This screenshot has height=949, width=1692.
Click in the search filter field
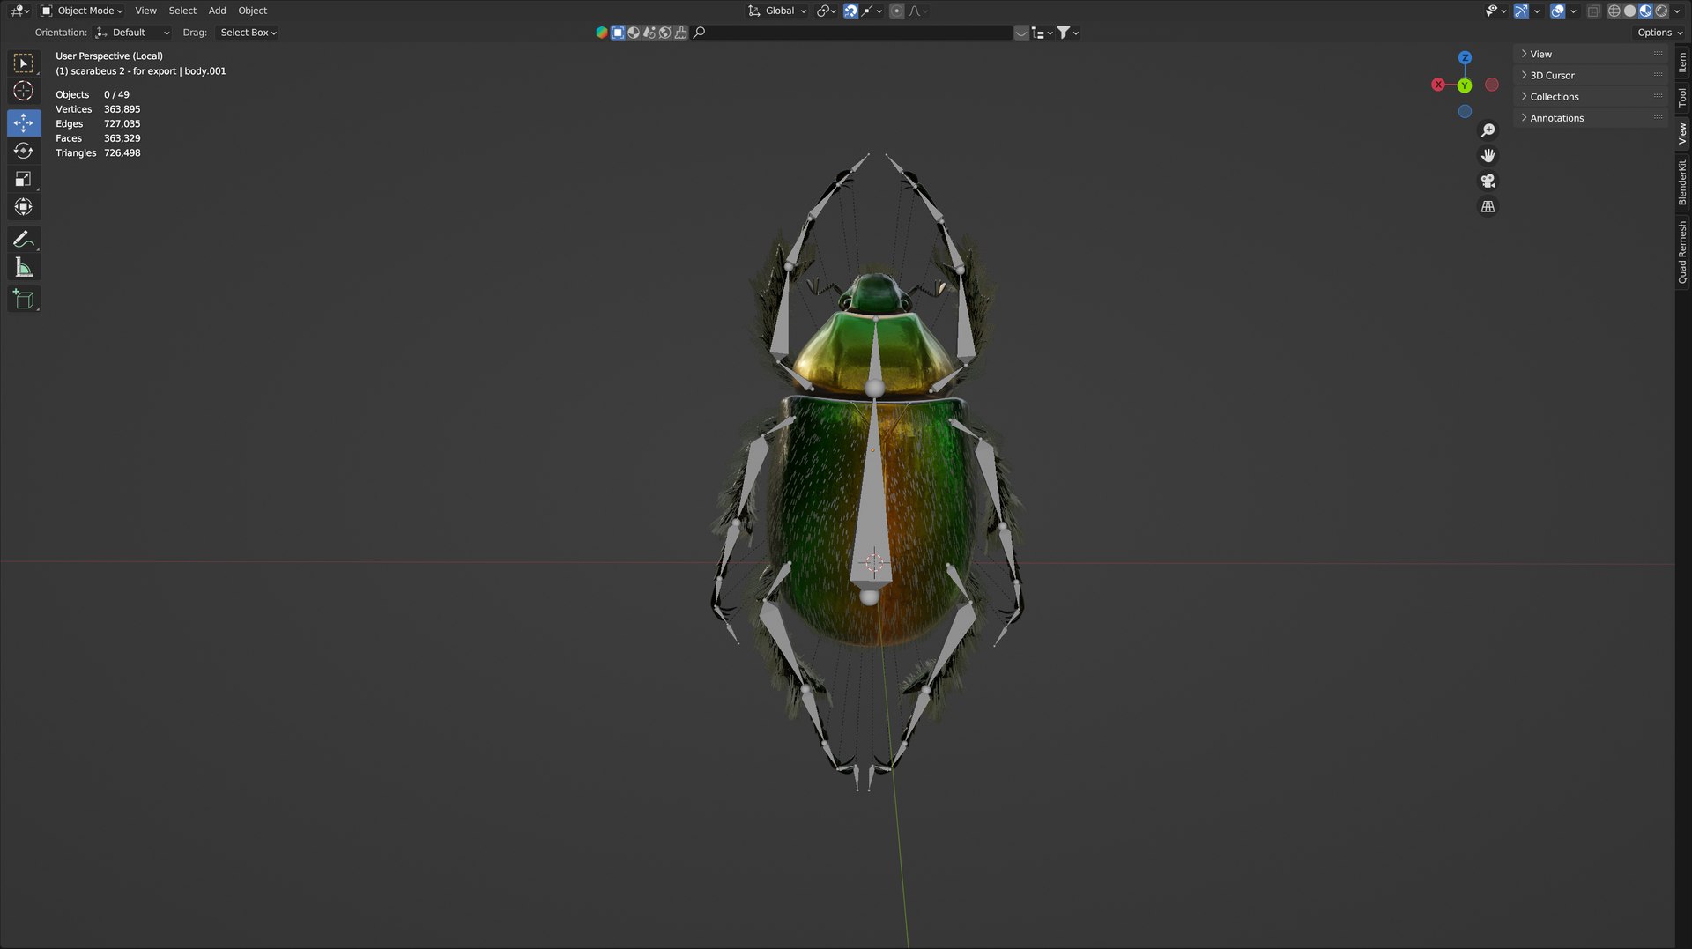point(852,33)
